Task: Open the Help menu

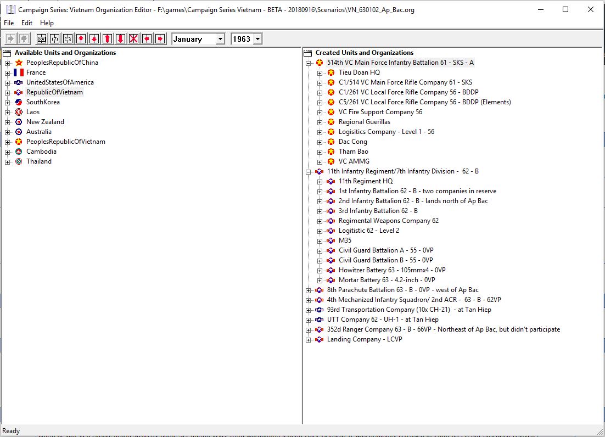Action: click(x=47, y=23)
